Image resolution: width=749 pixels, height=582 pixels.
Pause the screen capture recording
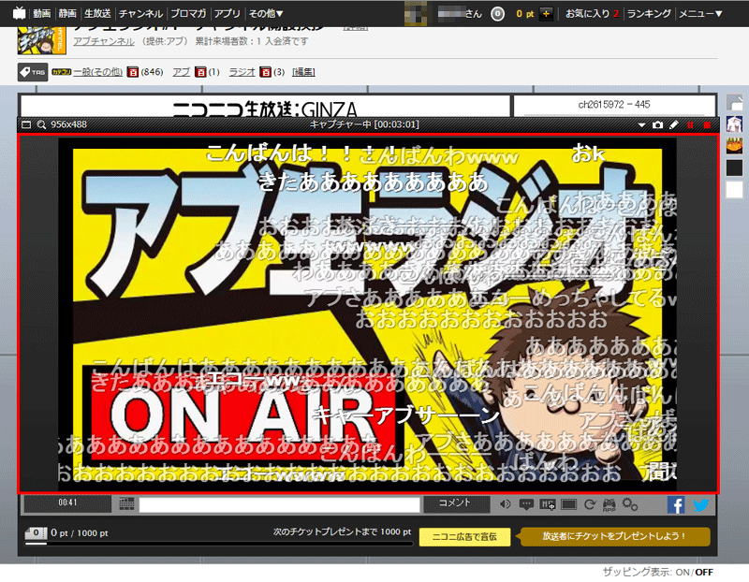pyautogui.click(x=690, y=125)
